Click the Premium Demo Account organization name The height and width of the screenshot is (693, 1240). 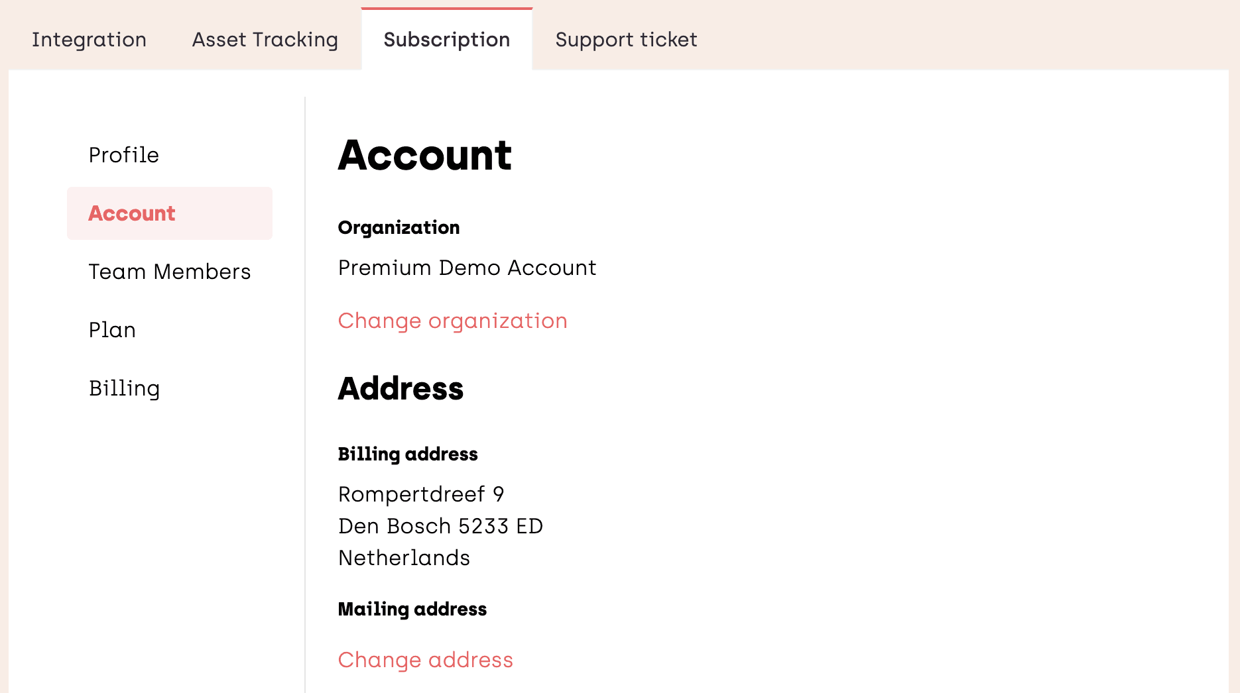tap(467, 268)
